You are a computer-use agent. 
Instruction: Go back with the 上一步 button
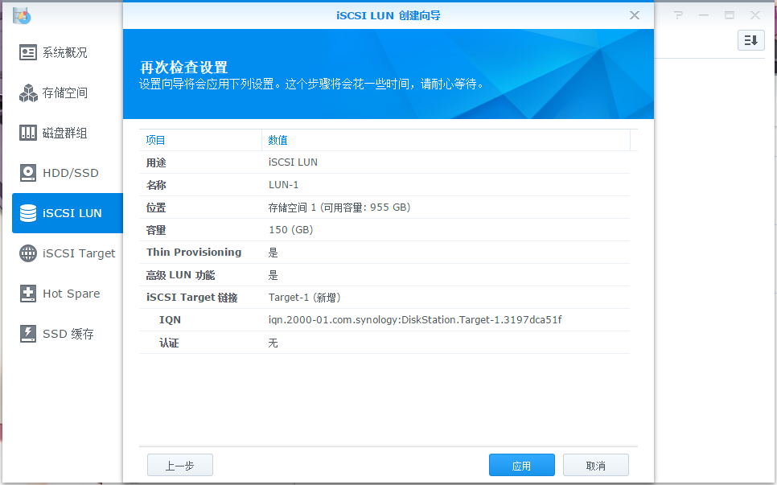click(179, 466)
